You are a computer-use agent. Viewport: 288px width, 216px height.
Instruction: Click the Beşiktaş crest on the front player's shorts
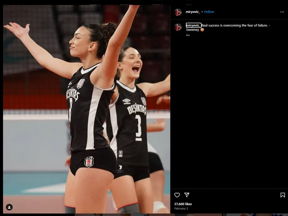[x=89, y=161]
